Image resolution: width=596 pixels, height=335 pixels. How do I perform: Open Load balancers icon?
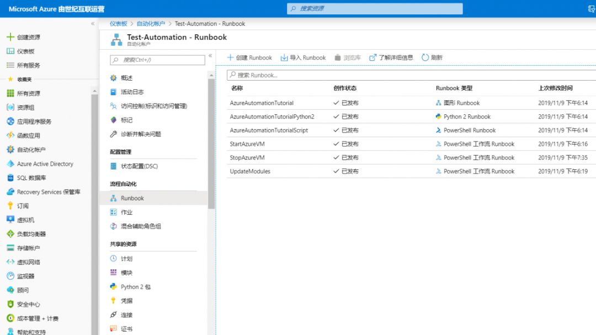click(10, 234)
